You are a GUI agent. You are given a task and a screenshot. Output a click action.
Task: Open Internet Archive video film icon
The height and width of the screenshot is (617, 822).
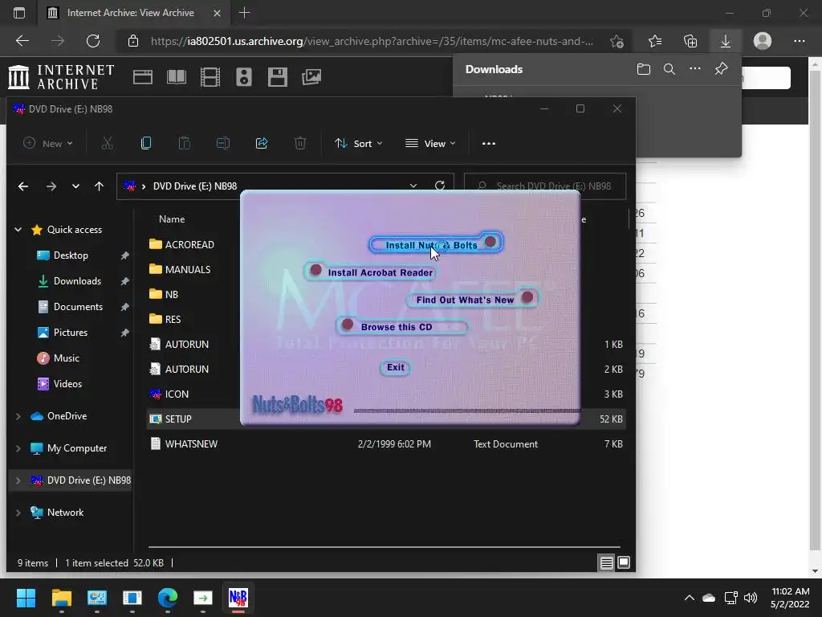pos(210,77)
